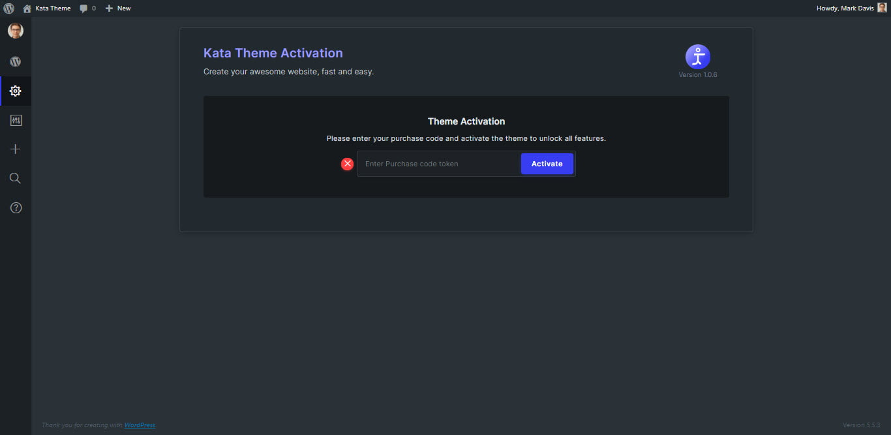Click the plus add icon in sidebar
This screenshot has height=435, width=891.
(x=16, y=149)
